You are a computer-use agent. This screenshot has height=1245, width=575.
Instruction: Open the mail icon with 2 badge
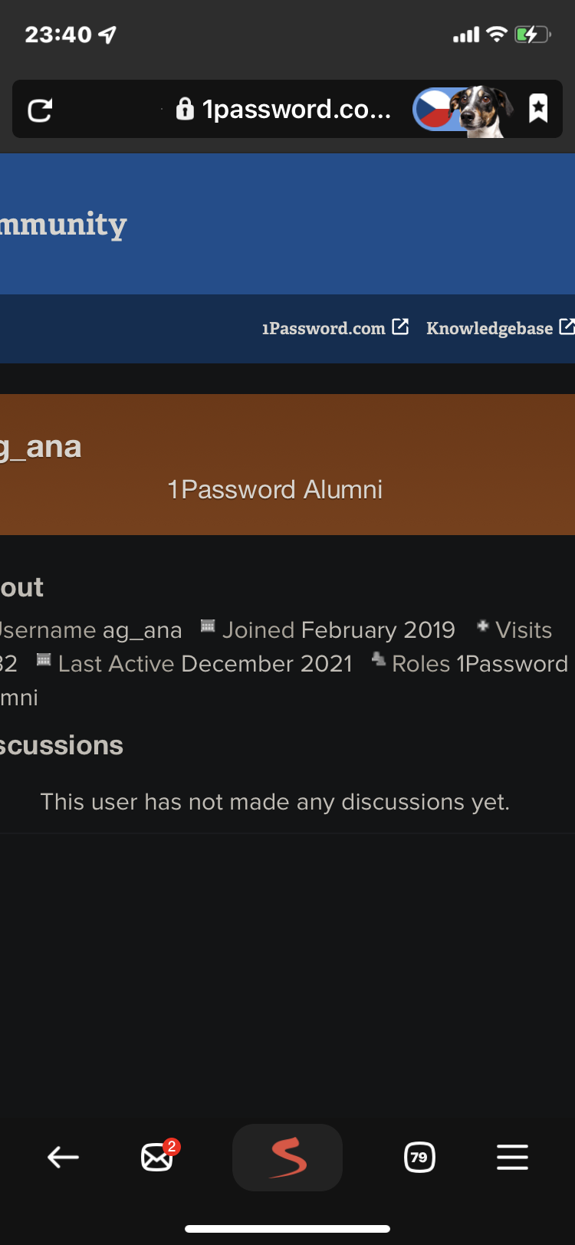pos(158,1157)
